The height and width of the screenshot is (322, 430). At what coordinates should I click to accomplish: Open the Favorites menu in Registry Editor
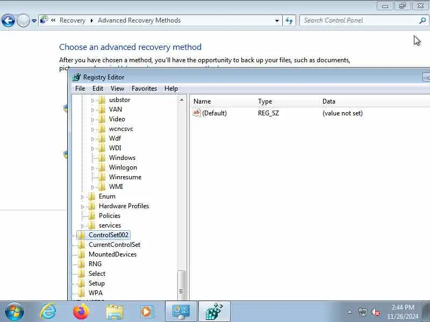coord(144,89)
